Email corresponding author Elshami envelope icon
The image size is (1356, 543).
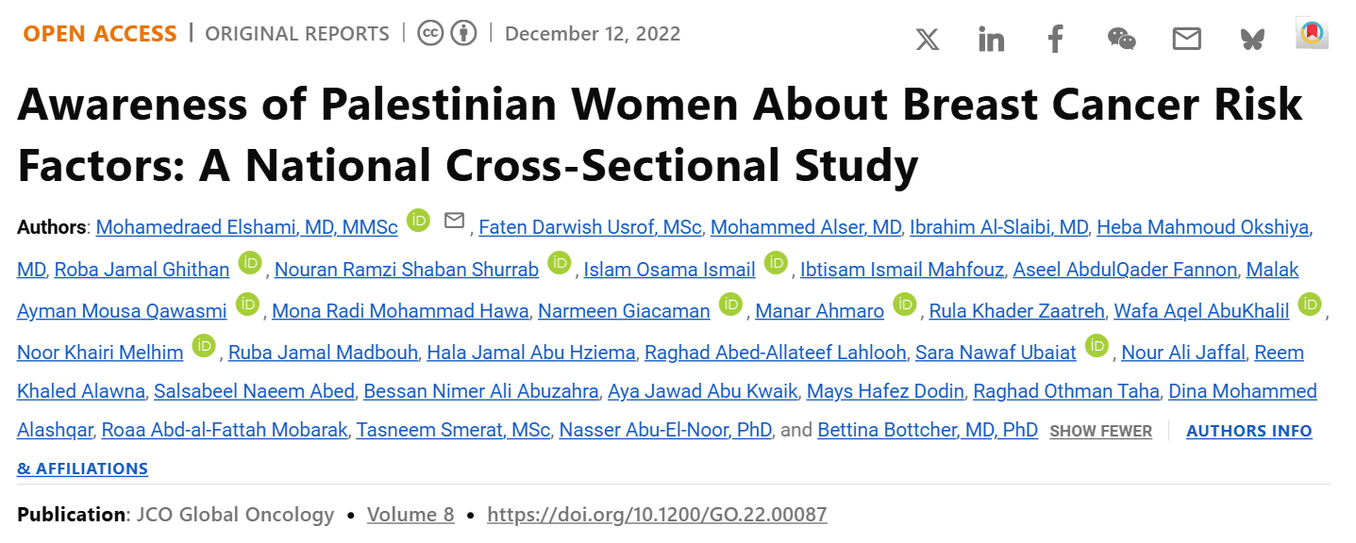coord(454,222)
